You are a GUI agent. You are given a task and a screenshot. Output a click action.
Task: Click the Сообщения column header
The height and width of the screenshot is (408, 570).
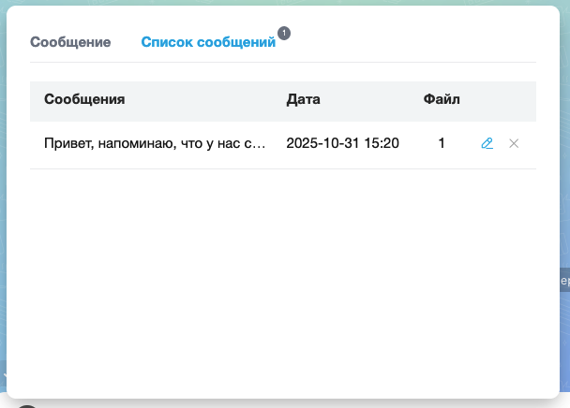point(84,99)
